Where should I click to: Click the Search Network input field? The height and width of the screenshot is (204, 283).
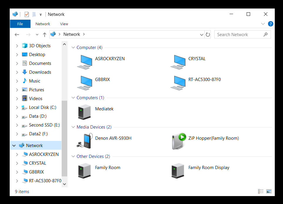(239, 34)
